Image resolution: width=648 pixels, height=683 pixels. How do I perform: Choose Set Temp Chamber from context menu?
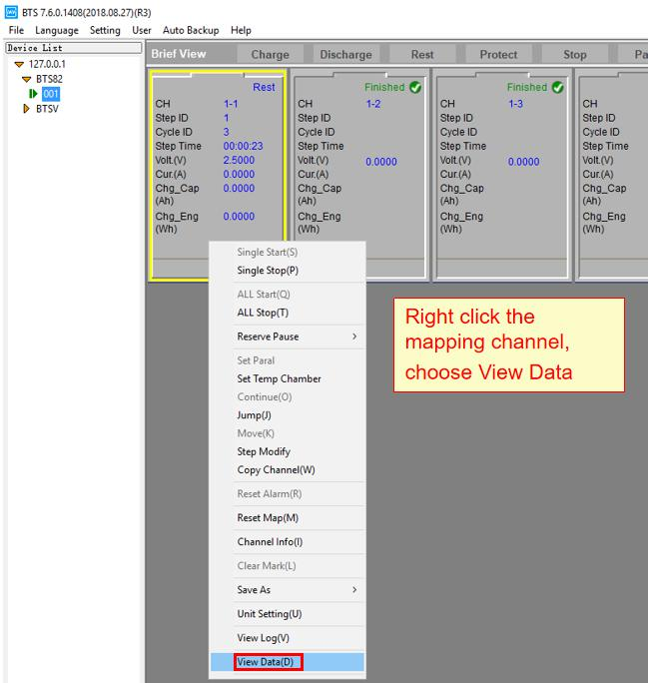(287, 378)
